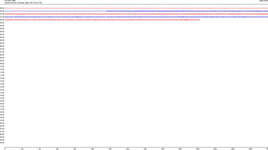The width and height of the screenshot is (268, 150).
Task: Click the 01:00 row time label
Action: 2,14
